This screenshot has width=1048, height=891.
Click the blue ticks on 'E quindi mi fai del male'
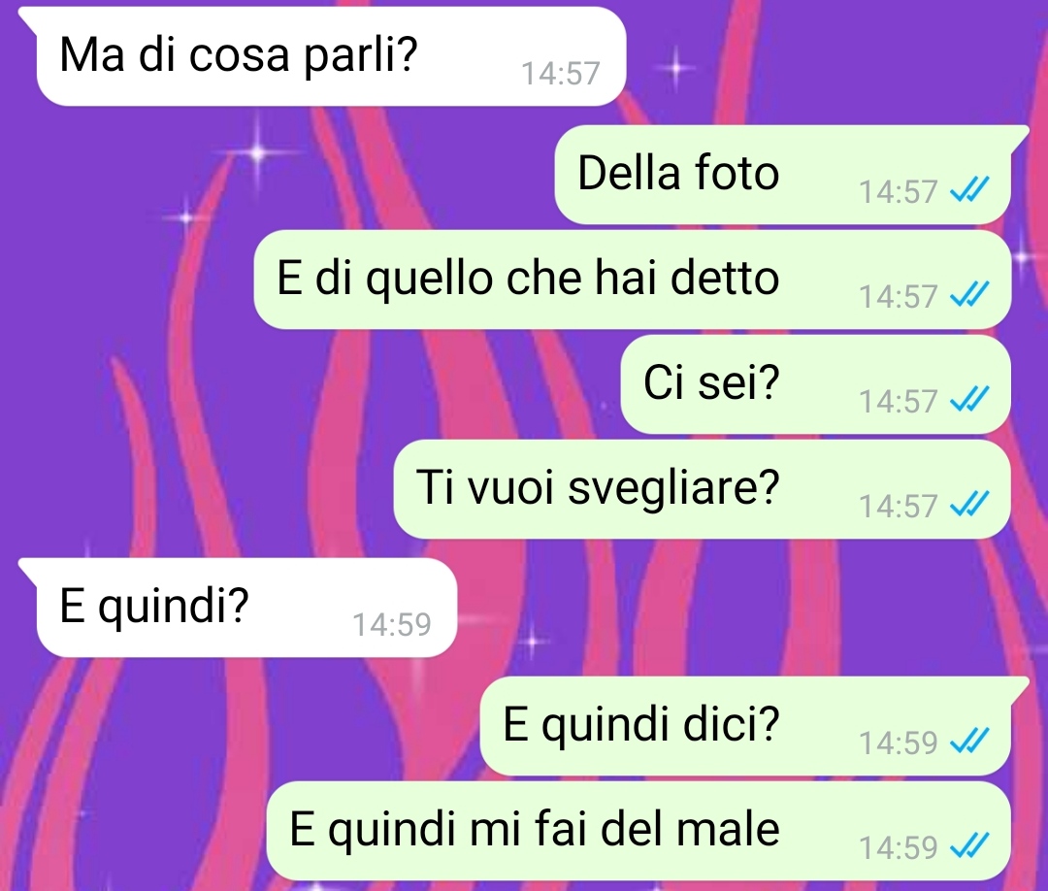(969, 846)
